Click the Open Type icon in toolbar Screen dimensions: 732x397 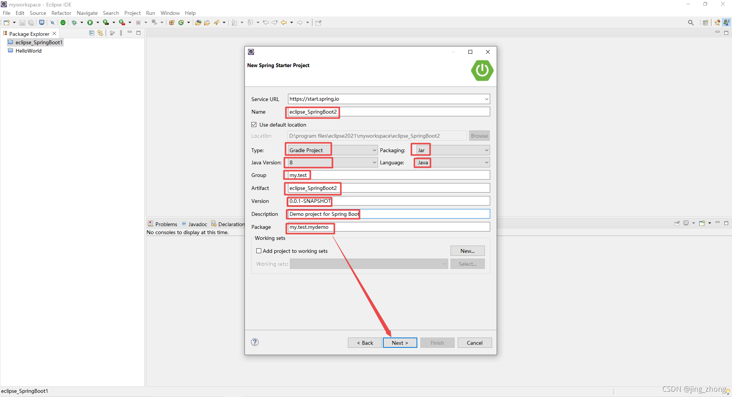(198, 23)
